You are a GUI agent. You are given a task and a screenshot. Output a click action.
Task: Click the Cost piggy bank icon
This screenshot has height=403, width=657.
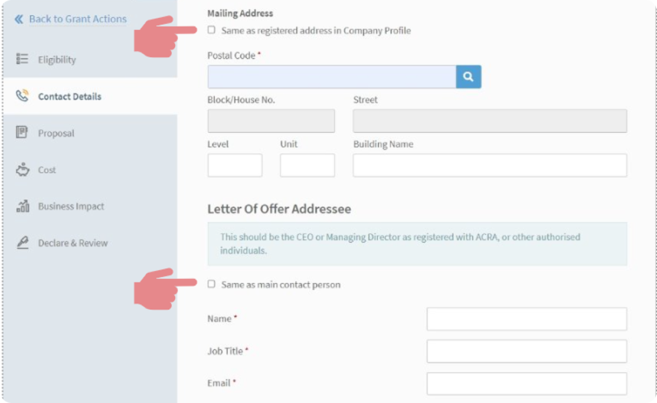click(22, 170)
